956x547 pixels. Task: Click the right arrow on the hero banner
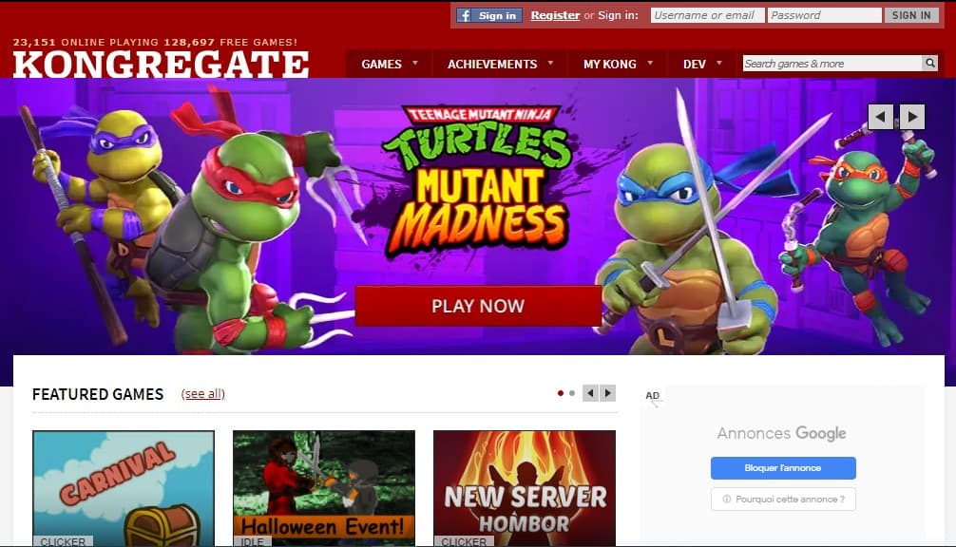coord(911,116)
